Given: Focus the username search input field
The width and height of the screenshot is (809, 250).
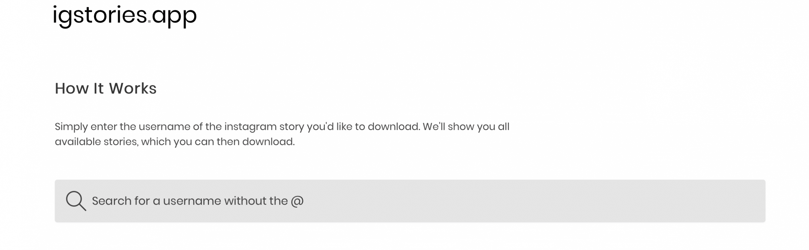Looking at the screenshot, I should coord(410,201).
